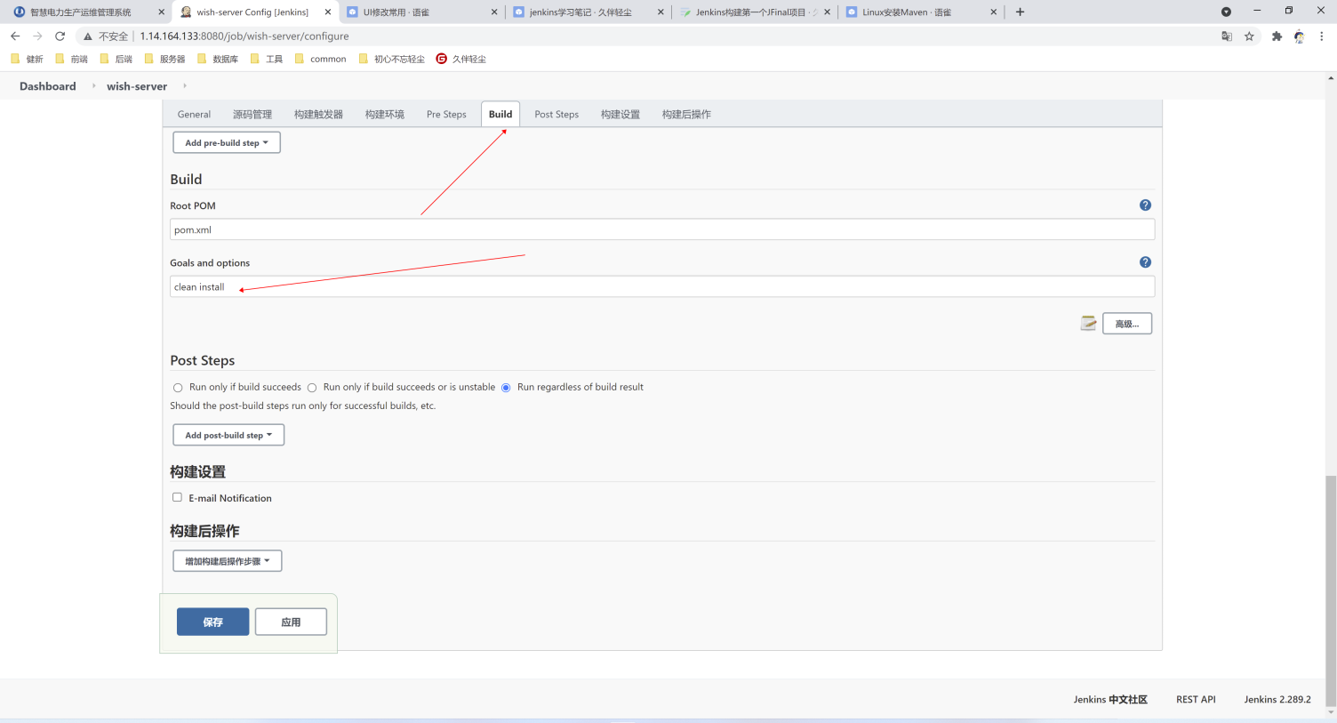Click the help icon beside Root POM
Viewport: 1337px width, 723px height.
click(1145, 205)
